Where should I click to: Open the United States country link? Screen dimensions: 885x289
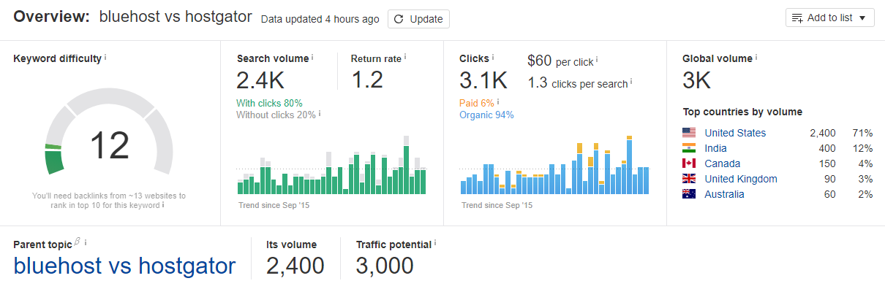(735, 133)
